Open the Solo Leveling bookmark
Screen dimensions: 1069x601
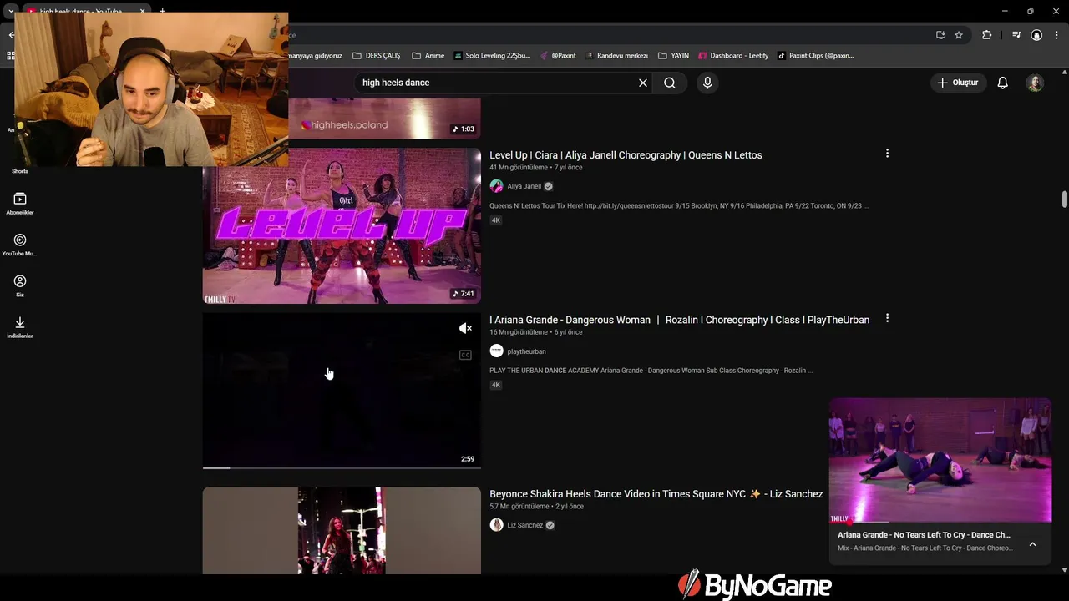492,56
